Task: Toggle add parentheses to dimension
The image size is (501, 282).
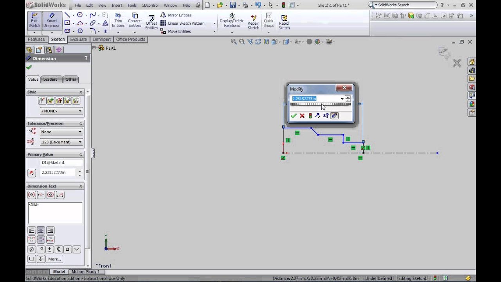Action: pos(32,195)
